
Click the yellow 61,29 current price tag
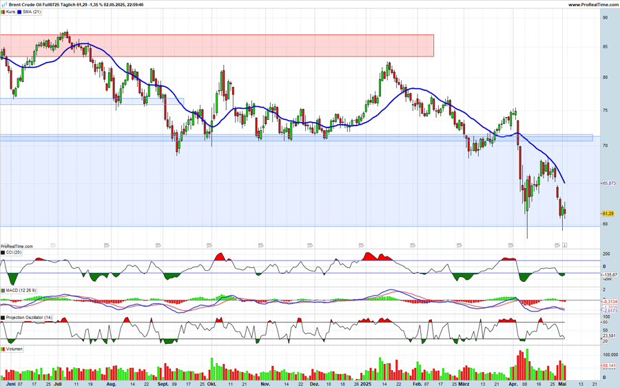pyautogui.click(x=608, y=214)
